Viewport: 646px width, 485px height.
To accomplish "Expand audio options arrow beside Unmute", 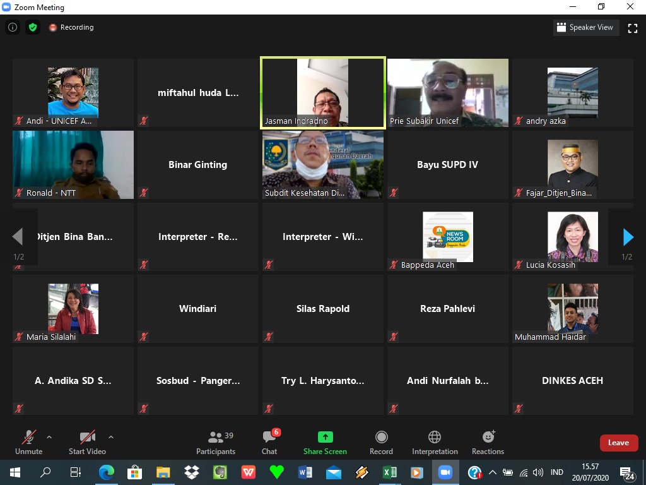I will (49, 436).
